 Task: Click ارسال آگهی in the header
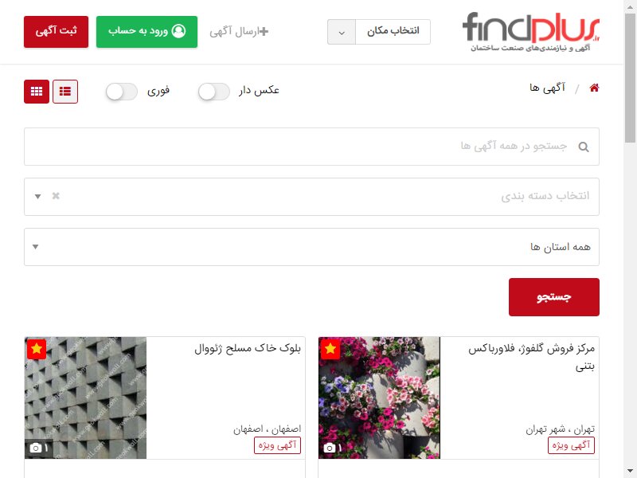pos(239,32)
